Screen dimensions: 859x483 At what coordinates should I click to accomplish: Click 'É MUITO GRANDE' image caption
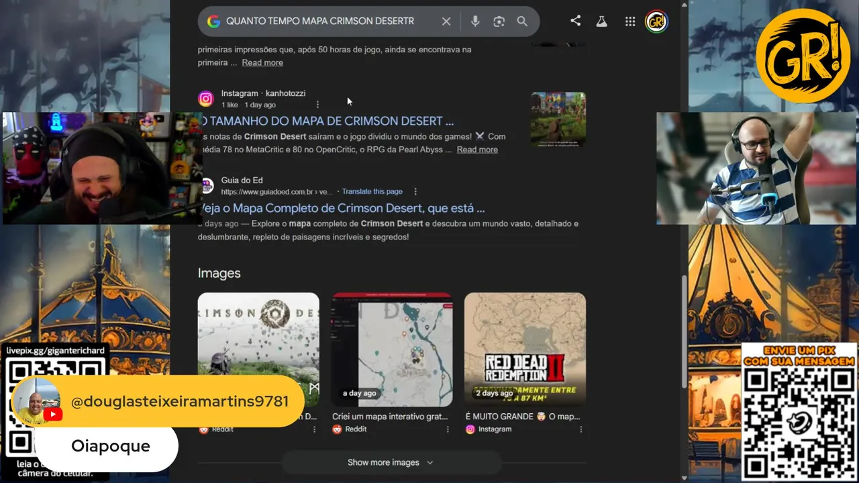point(523,417)
